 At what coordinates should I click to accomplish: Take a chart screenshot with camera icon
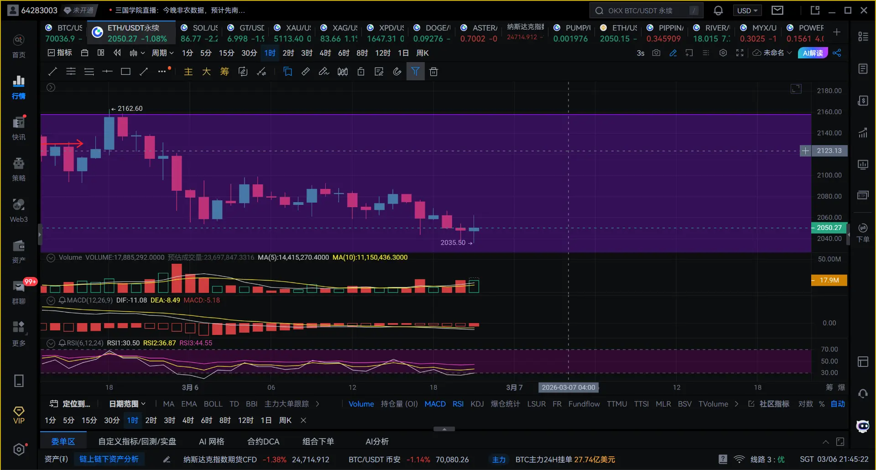(x=656, y=53)
